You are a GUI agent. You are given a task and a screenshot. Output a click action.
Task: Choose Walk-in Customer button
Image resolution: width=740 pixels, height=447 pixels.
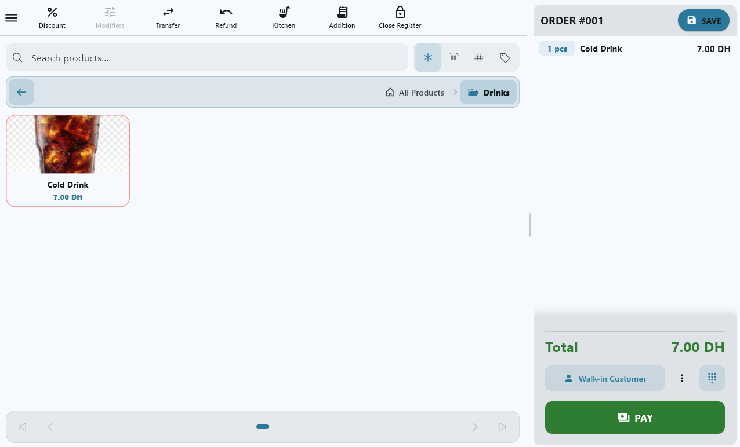click(605, 378)
